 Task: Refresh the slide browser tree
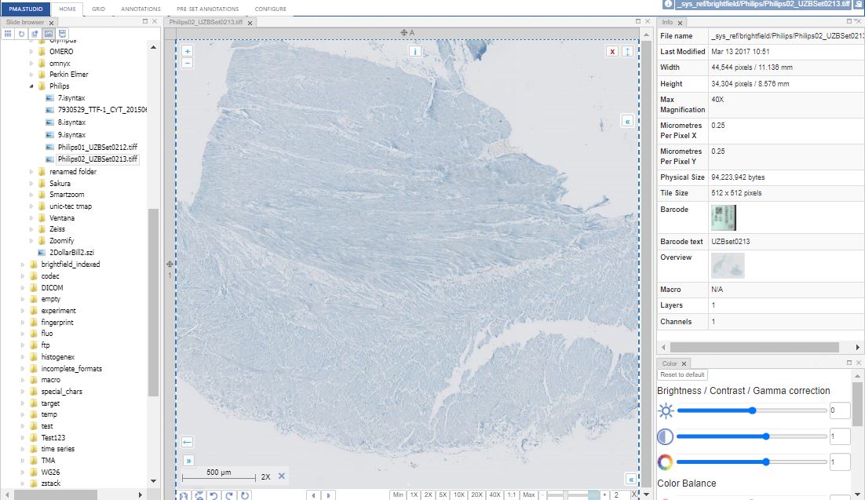point(22,34)
